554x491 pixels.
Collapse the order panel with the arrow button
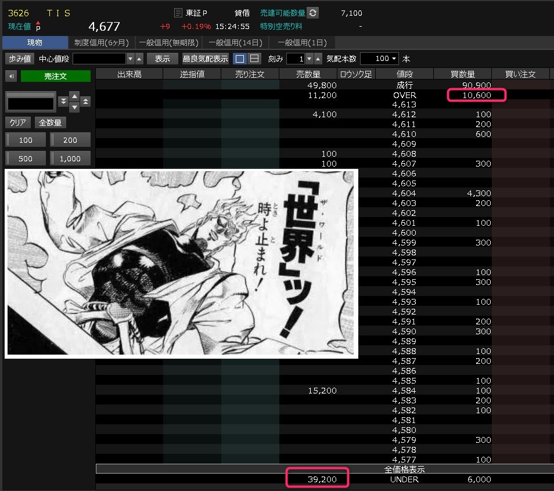[11, 76]
